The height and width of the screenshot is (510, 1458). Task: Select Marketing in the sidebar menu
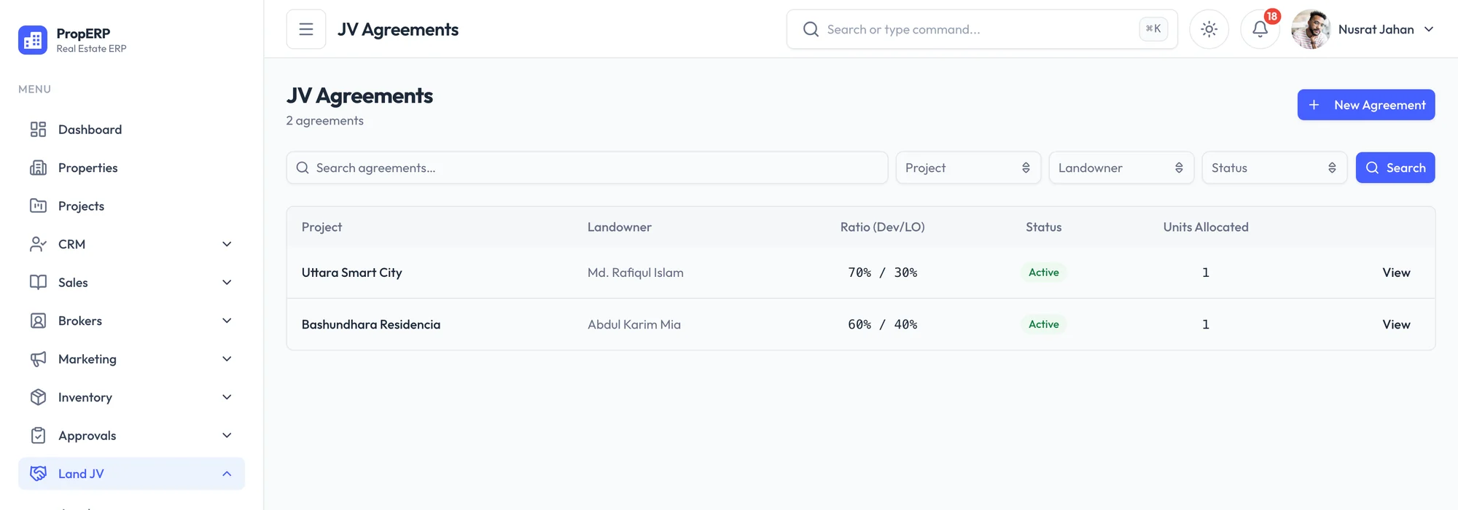[x=131, y=359]
